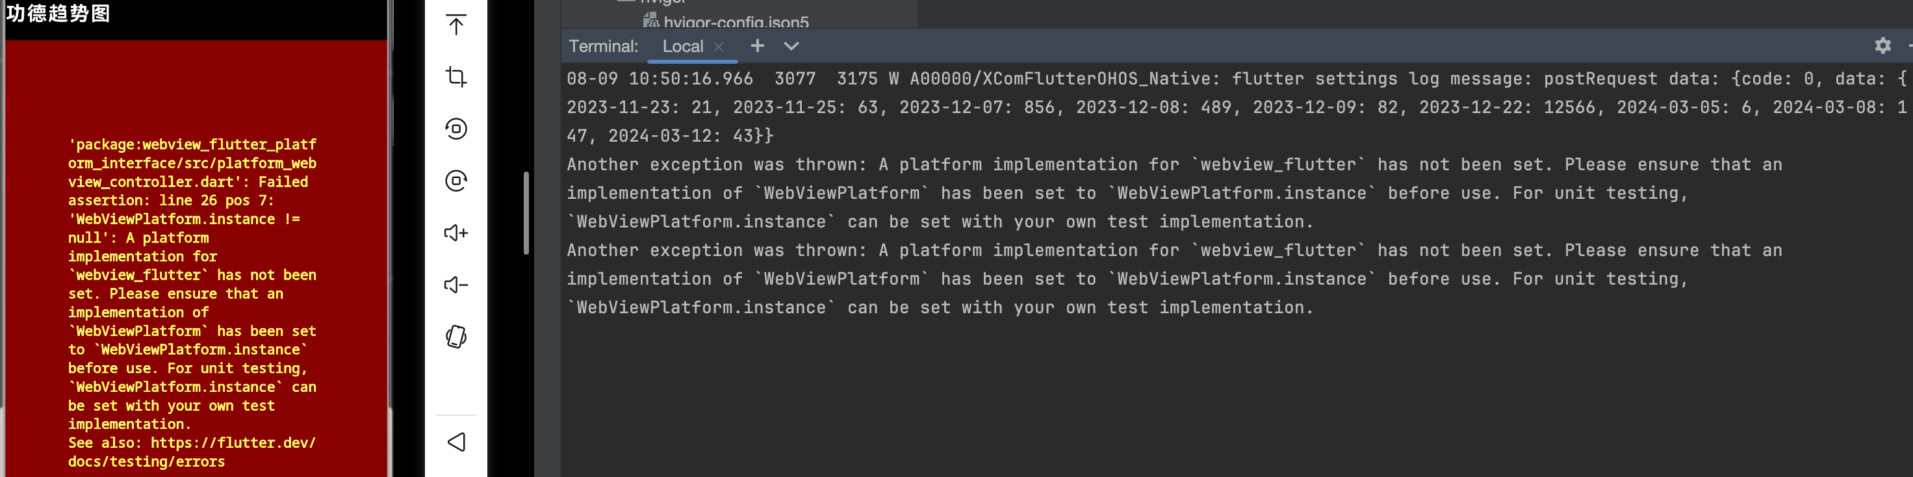
Task: Open the hvigor-config.json5 file
Action: [735, 21]
